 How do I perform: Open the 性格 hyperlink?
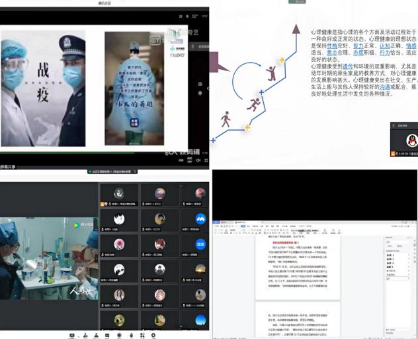(x=332, y=46)
